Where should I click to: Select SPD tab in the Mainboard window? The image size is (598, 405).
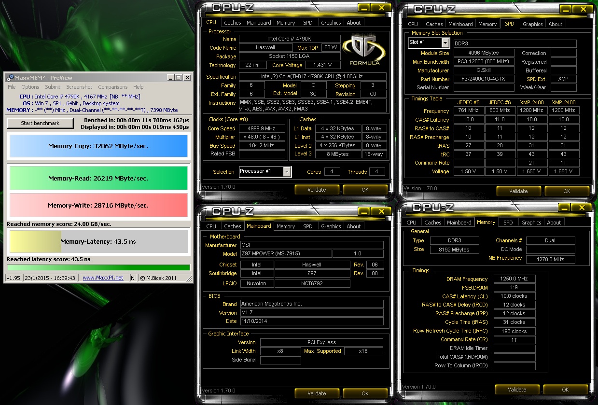(308, 226)
